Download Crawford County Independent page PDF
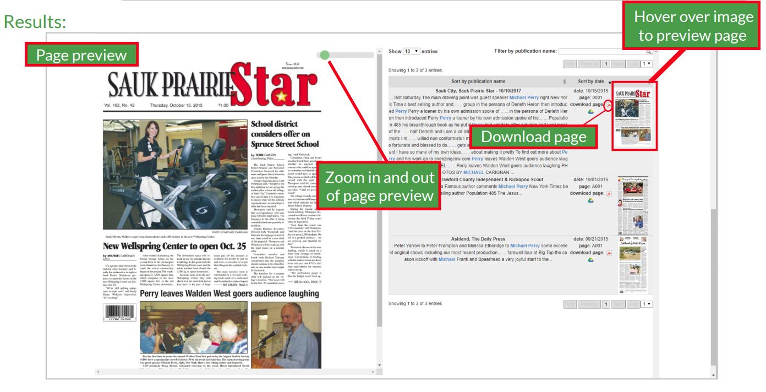 [608, 194]
